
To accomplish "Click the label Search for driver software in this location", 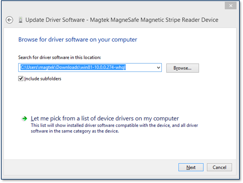I will pos(60,57).
